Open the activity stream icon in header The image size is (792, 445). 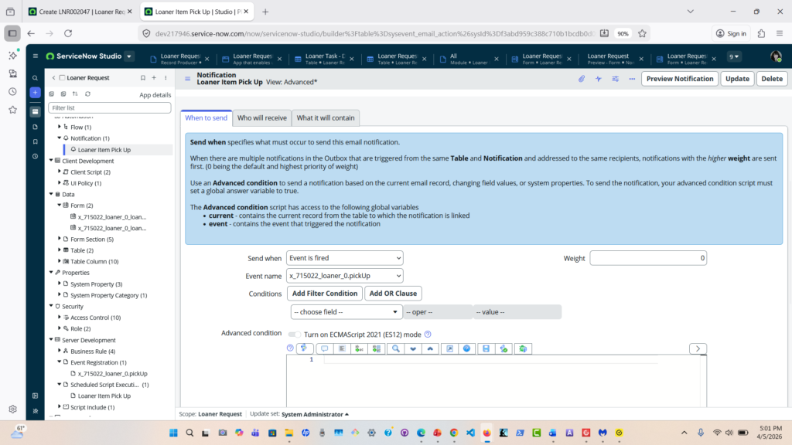[598, 79]
